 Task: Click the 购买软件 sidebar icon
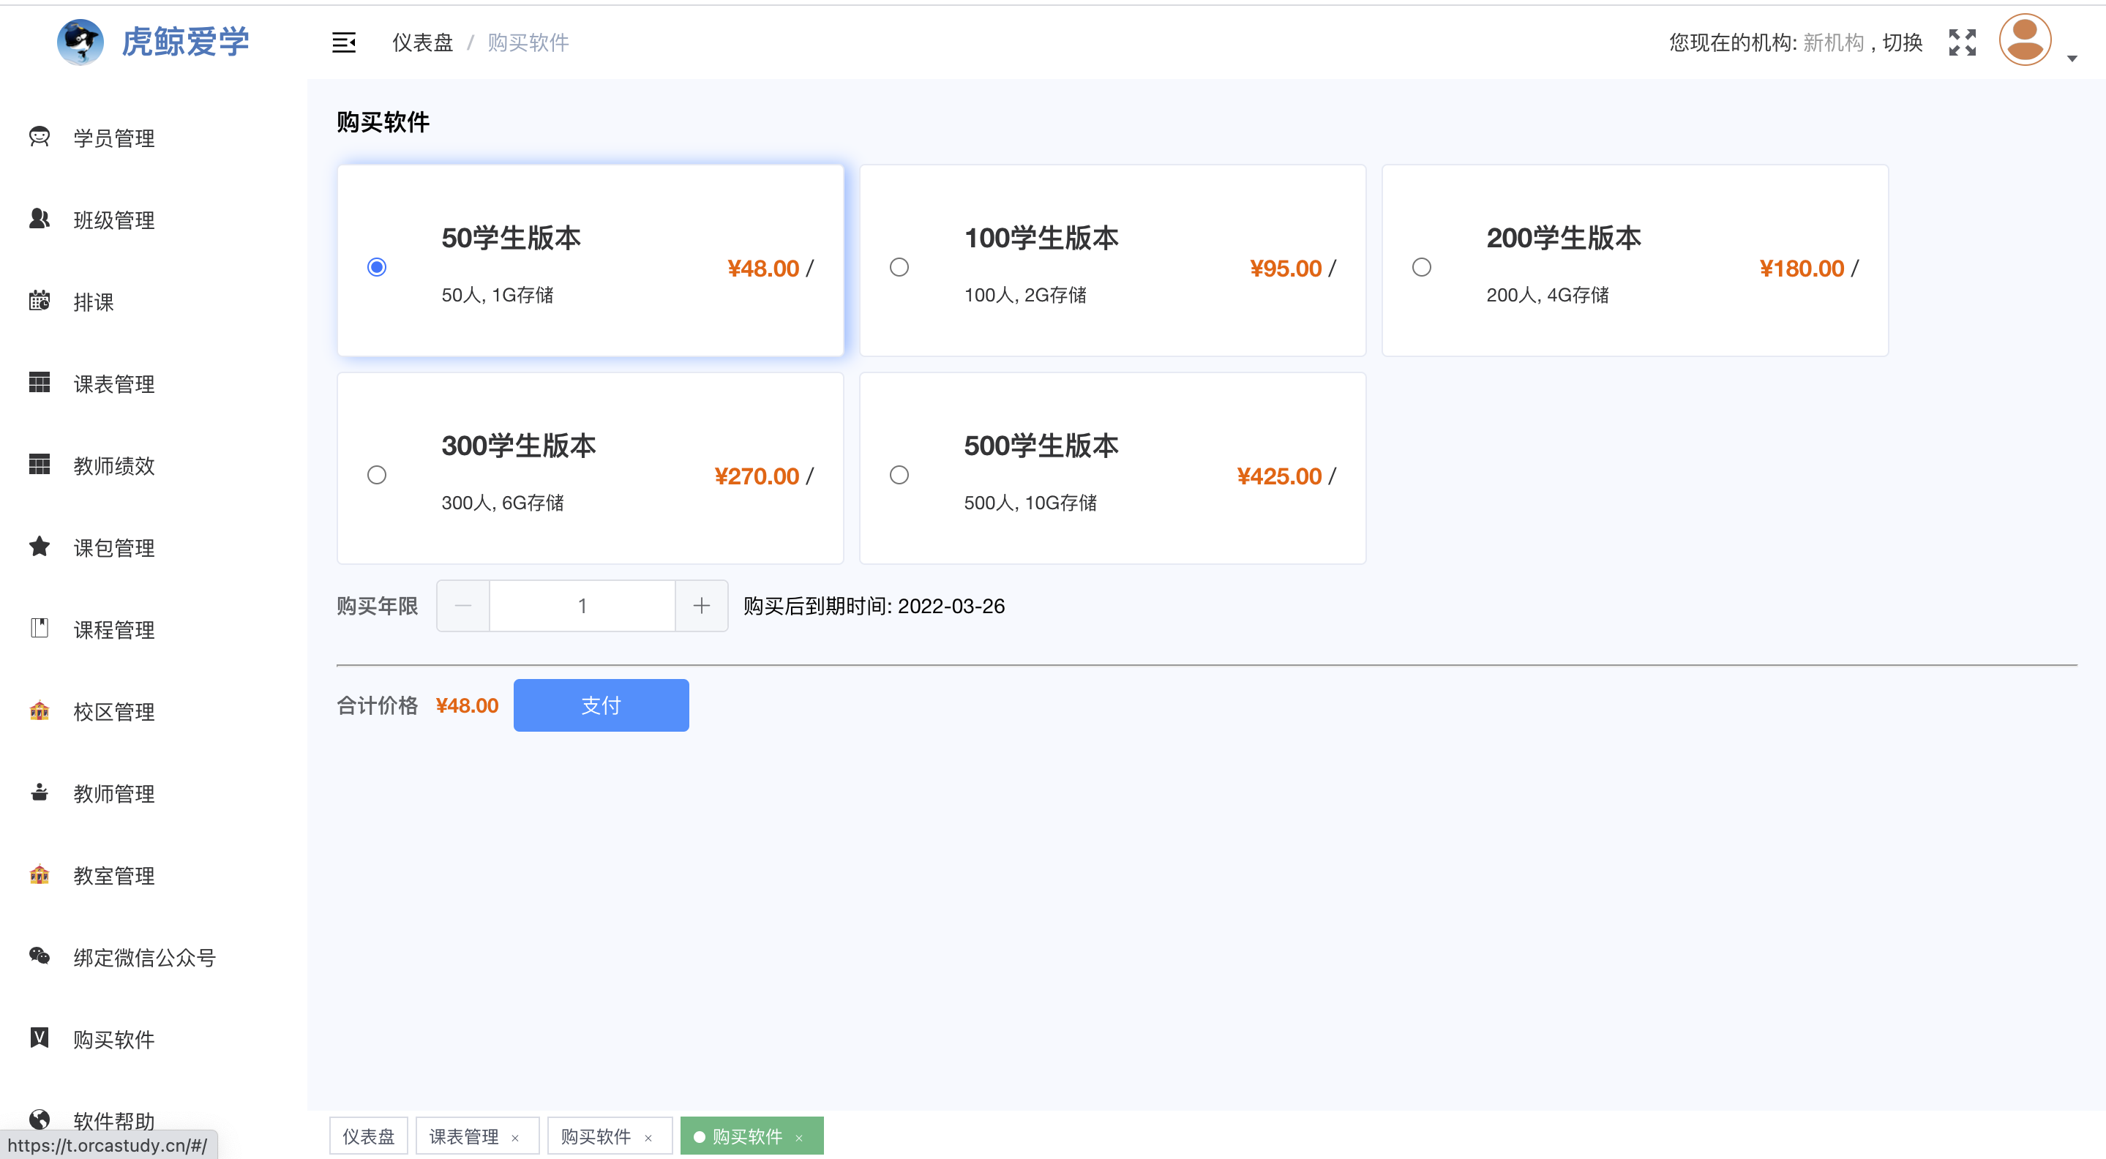pyautogui.click(x=40, y=1038)
